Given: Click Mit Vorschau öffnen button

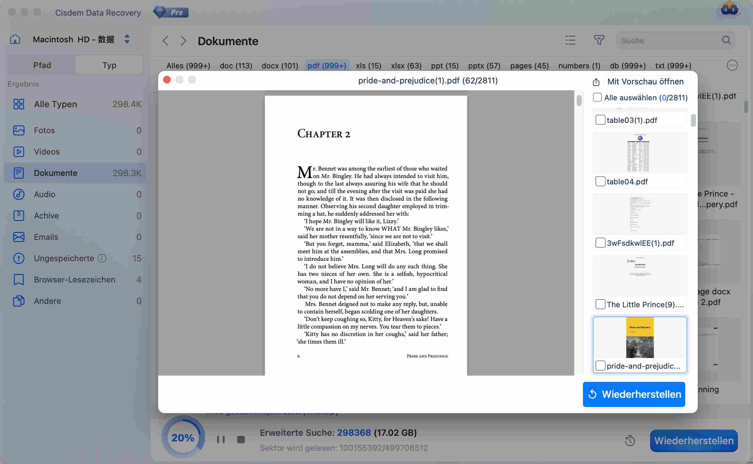Looking at the screenshot, I should pos(645,82).
